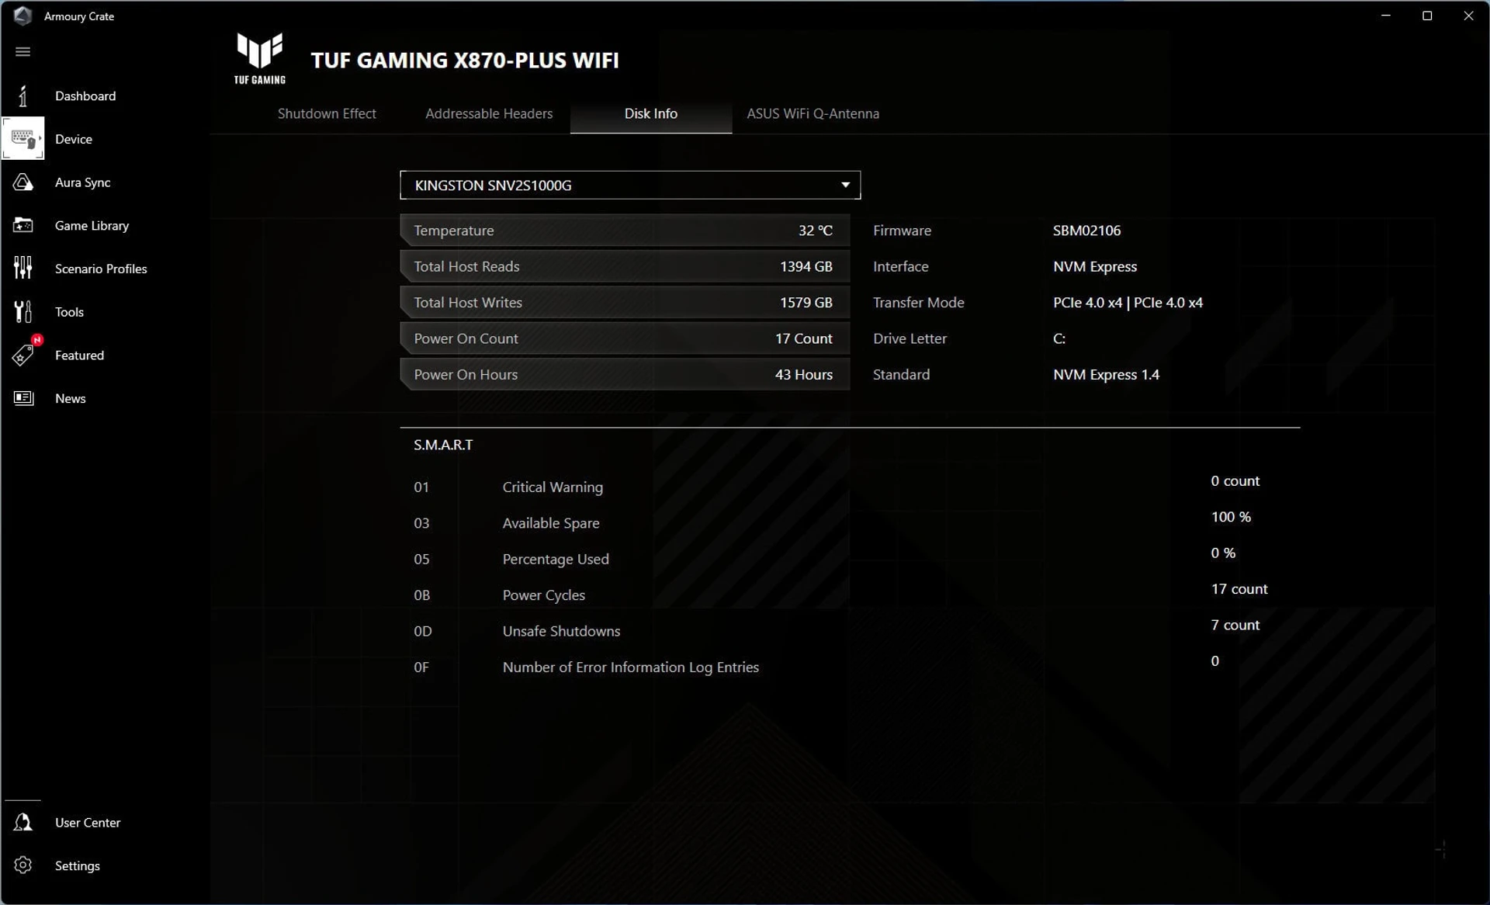Close the Armoury Crate window

coord(1468,16)
